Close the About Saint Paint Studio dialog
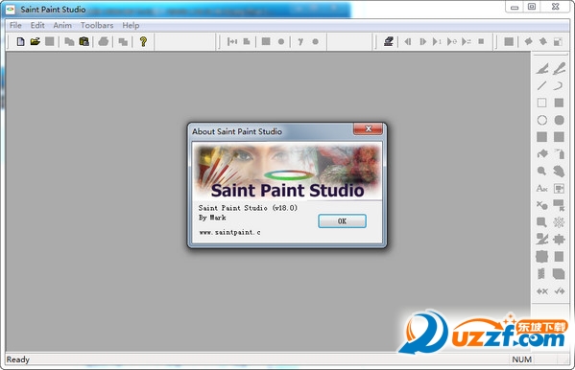Image resolution: width=575 pixels, height=370 pixels. coord(368,128)
